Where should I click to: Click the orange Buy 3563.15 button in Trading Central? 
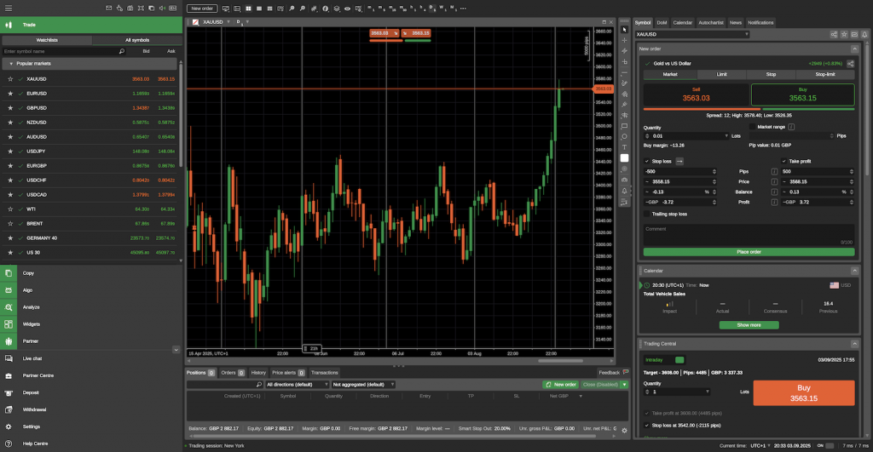tap(803, 393)
